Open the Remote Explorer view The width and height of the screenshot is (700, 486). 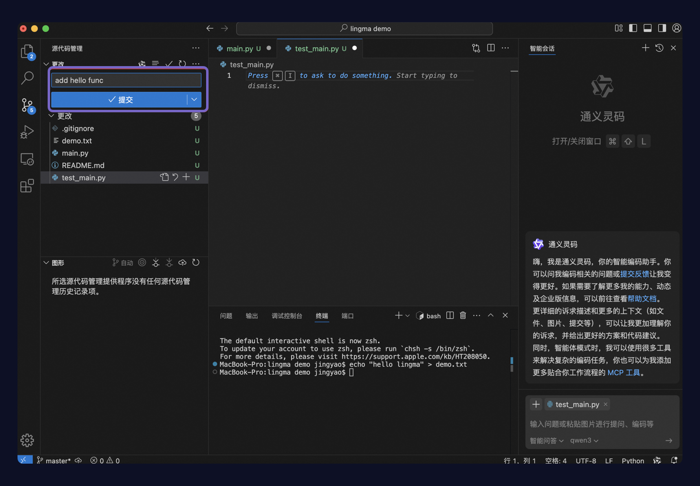(x=27, y=159)
